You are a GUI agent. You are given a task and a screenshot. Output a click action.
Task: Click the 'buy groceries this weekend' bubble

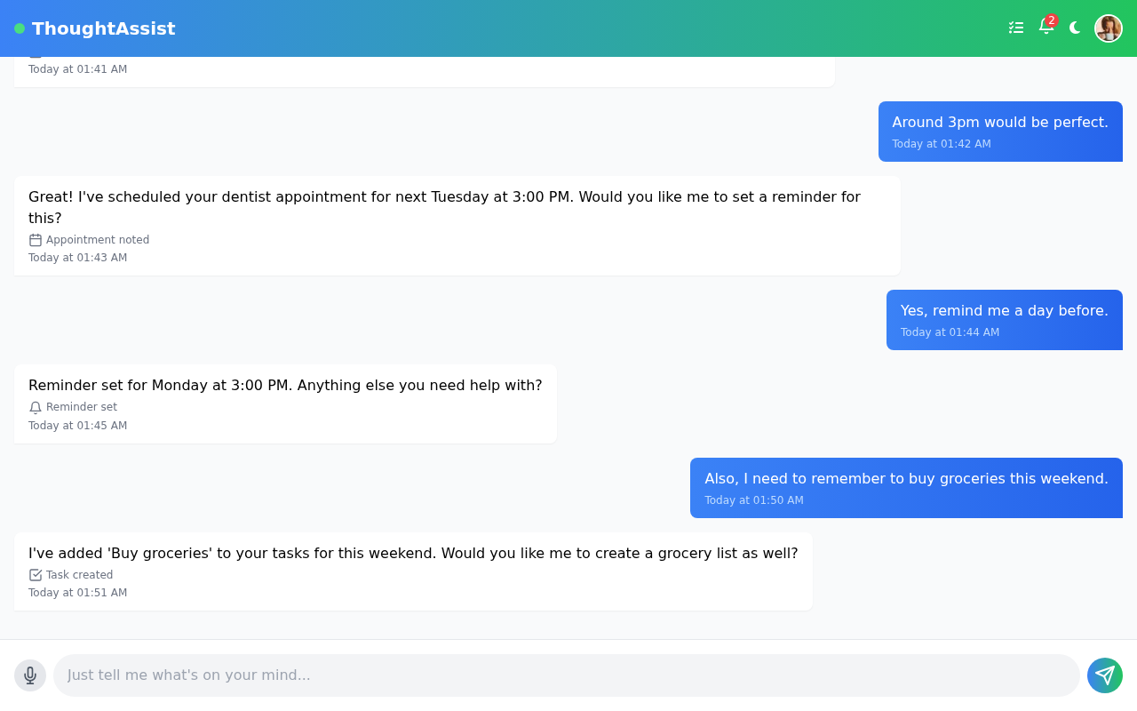point(906,487)
